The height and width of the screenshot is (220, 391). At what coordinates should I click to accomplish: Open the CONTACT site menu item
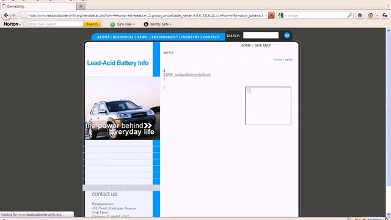211,37
